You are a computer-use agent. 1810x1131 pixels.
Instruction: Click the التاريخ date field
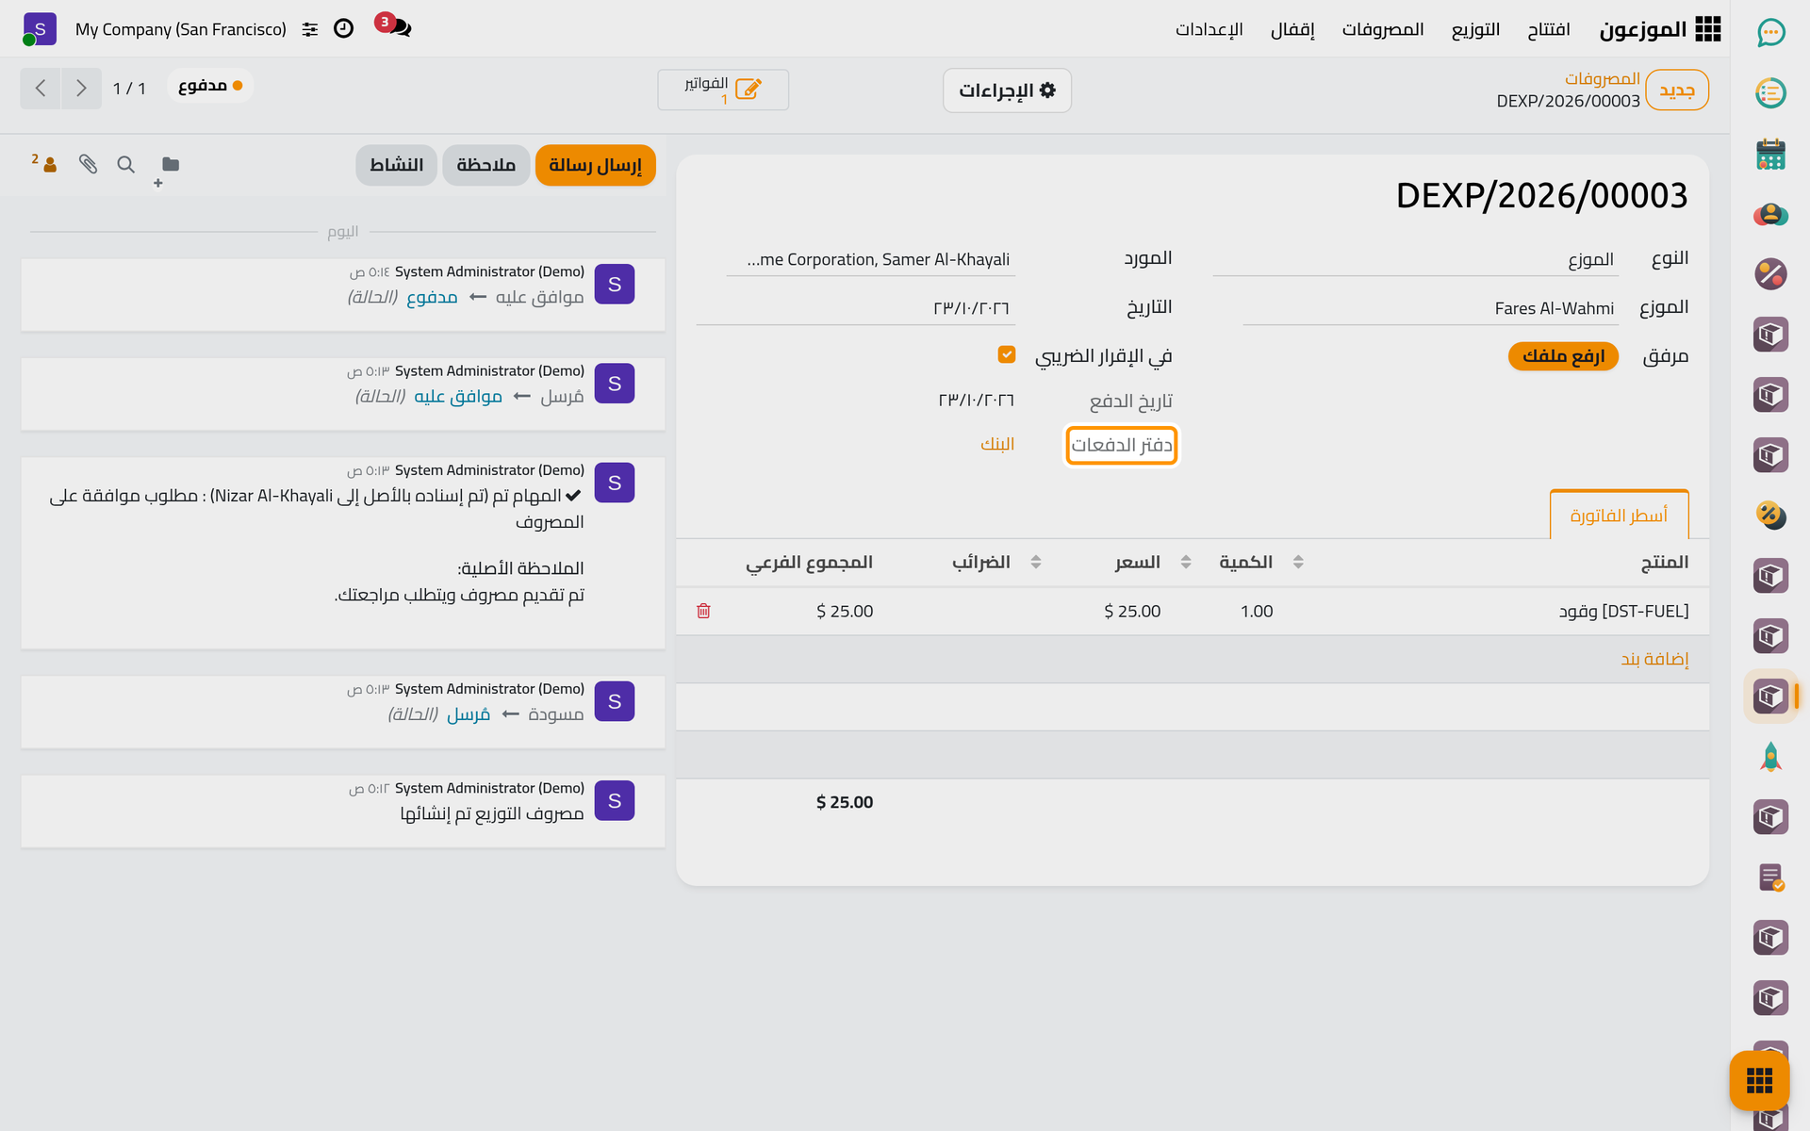pyautogui.click(x=856, y=308)
